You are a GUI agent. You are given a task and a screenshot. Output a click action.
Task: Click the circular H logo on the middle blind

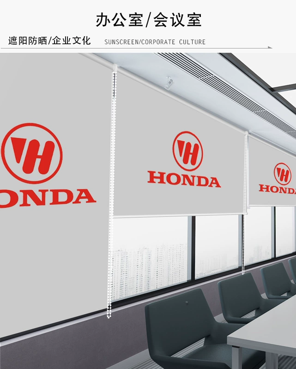(187, 151)
